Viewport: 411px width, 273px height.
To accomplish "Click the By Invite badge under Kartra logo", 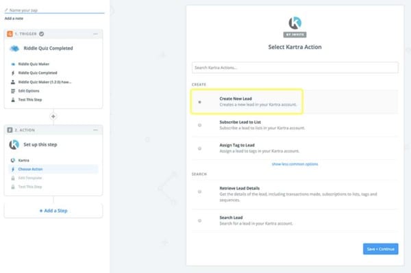I will (x=295, y=34).
